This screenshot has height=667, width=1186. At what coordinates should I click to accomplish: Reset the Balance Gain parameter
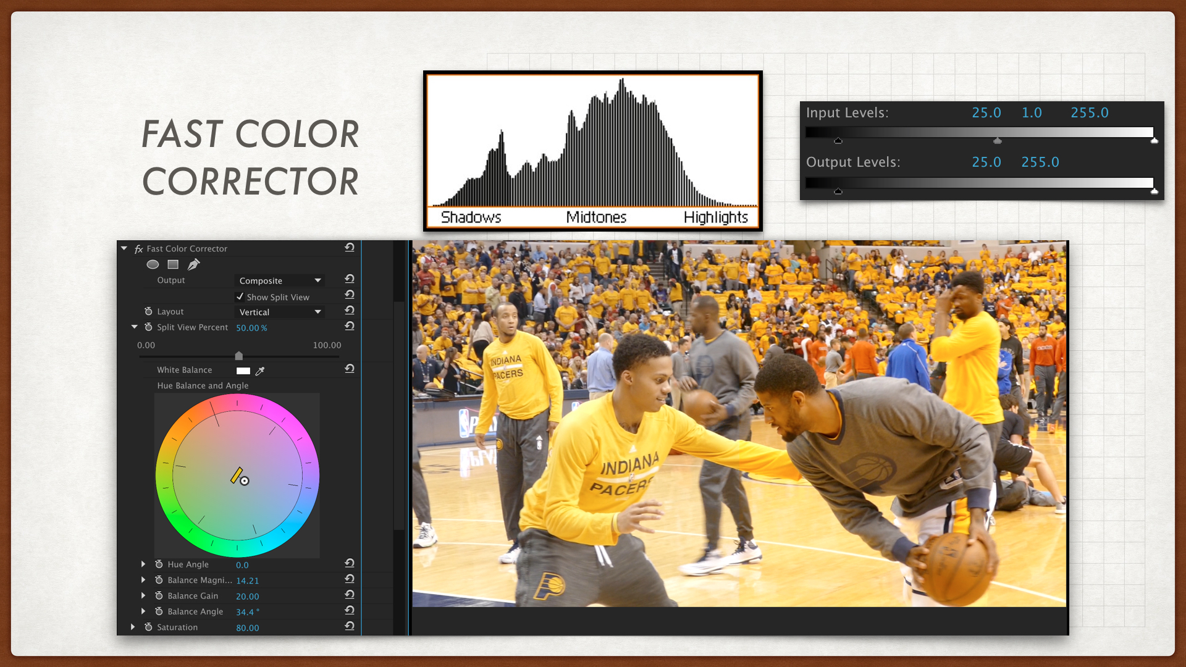click(349, 595)
